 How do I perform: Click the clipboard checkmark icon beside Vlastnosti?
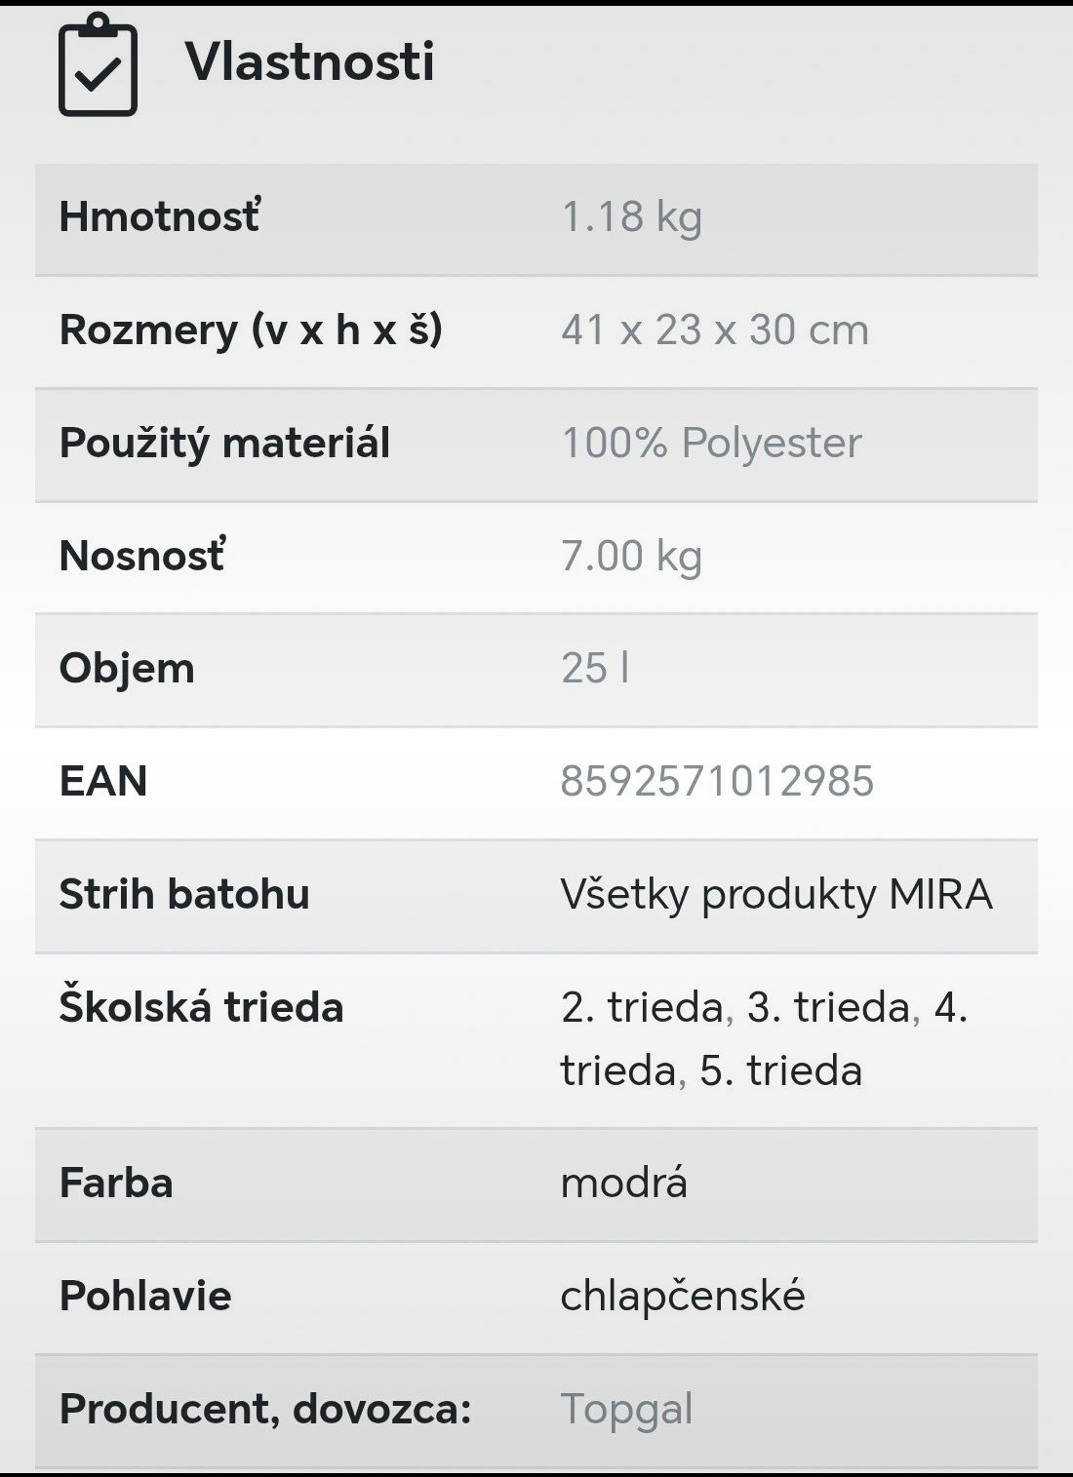pyautogui.click(x=98, y=65)
